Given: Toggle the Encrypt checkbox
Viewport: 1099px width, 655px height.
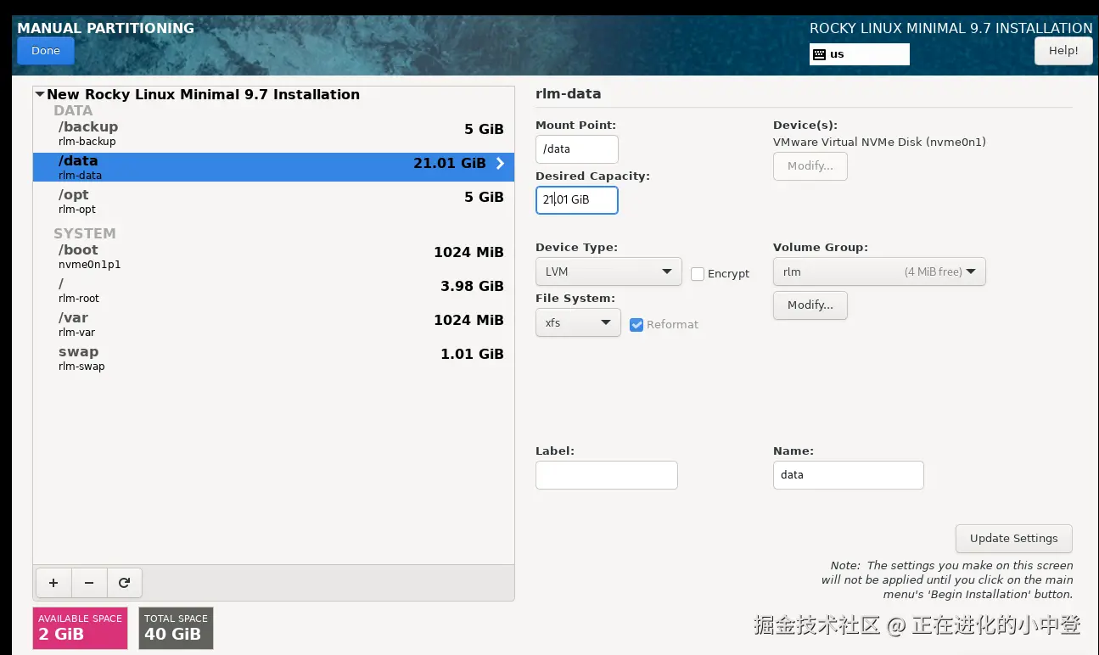Looking at the screenshot, I should [x=698, y=274].
